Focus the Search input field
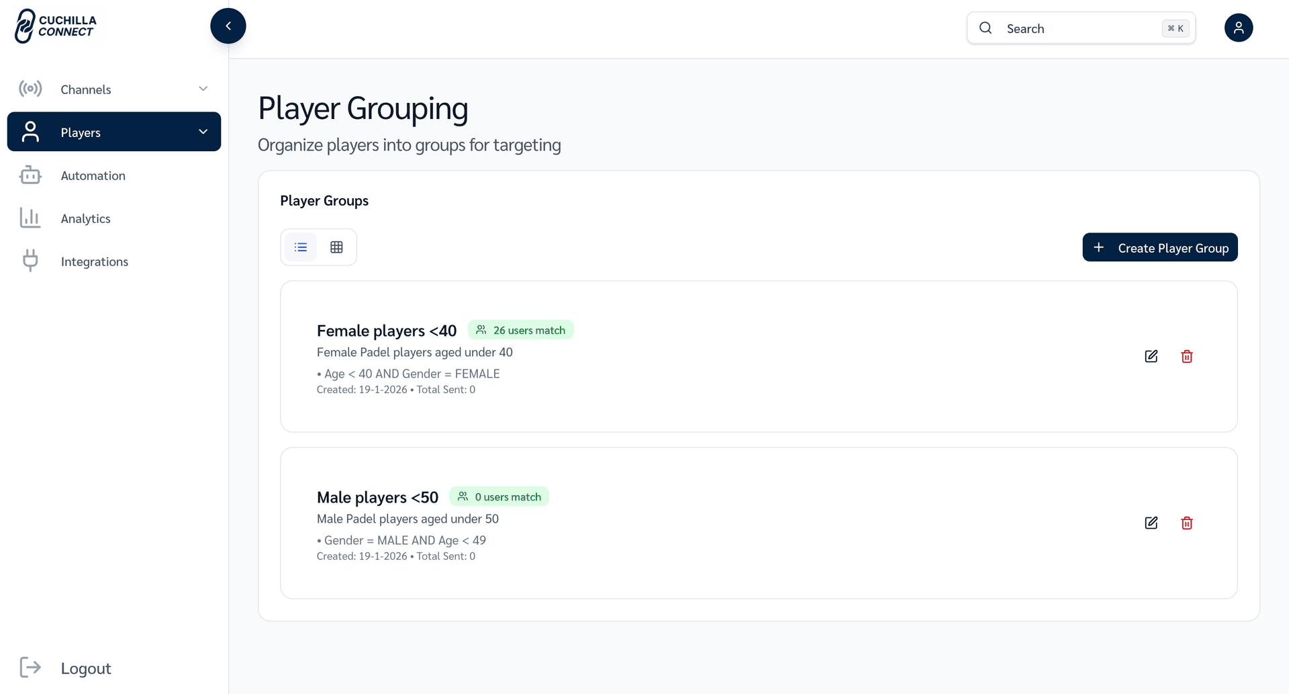This screenshot has width=1289, height=694. pyautogui.click(x=1080, y=28)
